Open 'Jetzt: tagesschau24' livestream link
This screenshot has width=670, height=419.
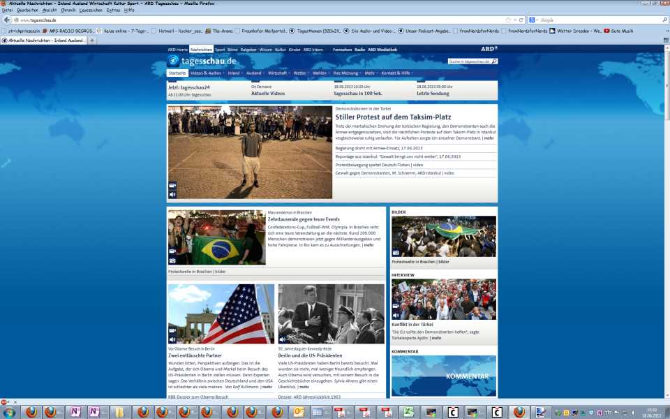[x=189, y=87]
